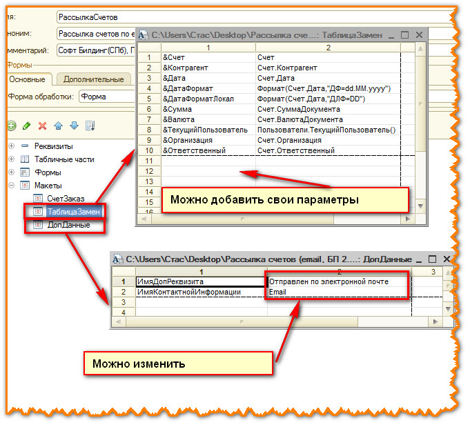Screen dimensions: 470x427
Task: Click the Формы node icon
Action: point(25,173)
